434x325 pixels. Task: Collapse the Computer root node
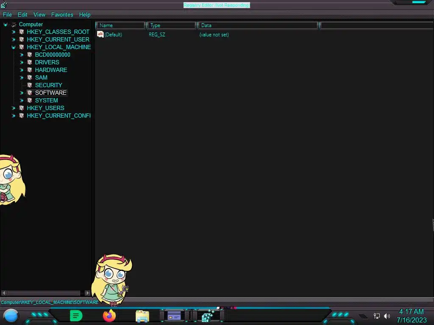pos(5,25)
